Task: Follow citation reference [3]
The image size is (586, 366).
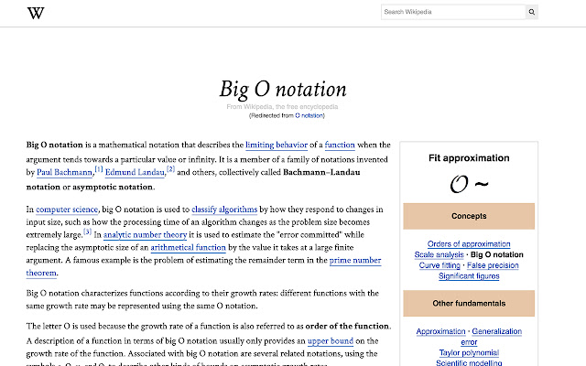Action: [88, 231]
